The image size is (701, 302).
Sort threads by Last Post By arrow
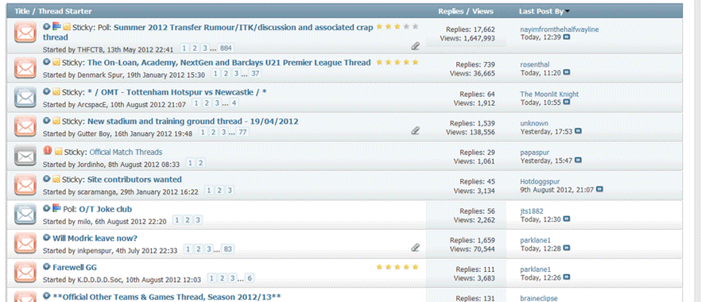coord(567,12)
